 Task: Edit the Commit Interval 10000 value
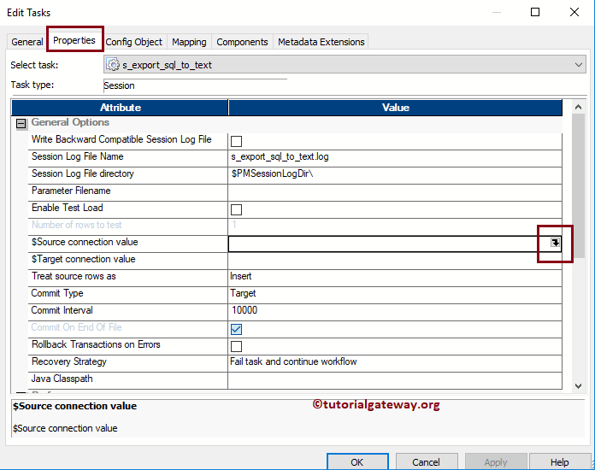395,310
